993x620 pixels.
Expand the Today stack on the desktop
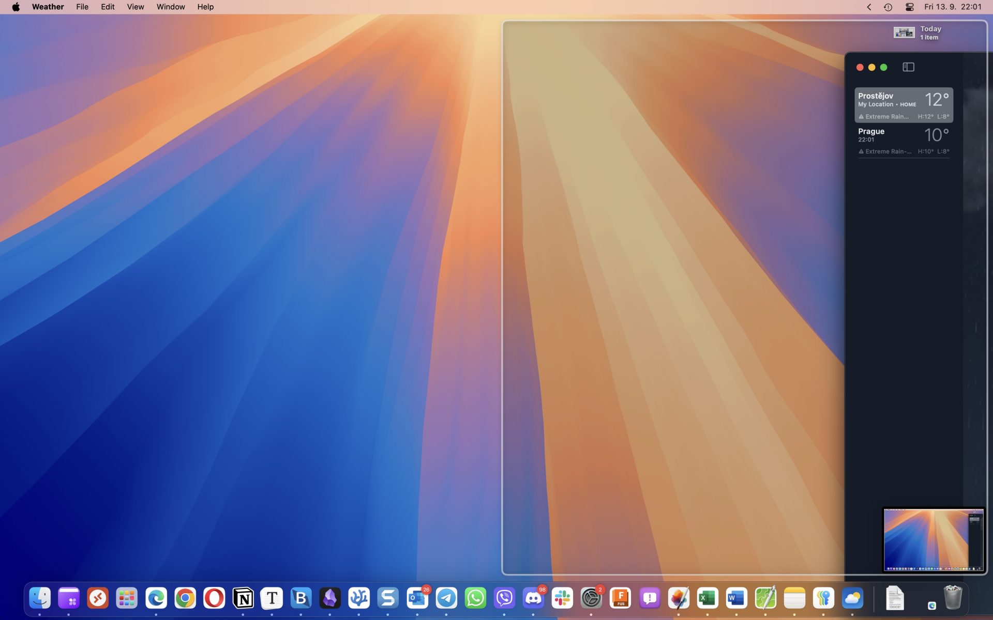pos(903,32)
